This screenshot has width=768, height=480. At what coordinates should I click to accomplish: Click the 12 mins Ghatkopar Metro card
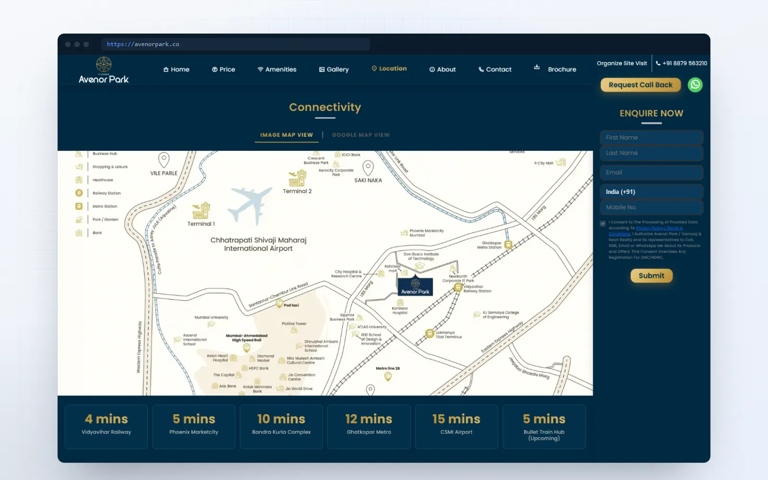tap(369, 427)
